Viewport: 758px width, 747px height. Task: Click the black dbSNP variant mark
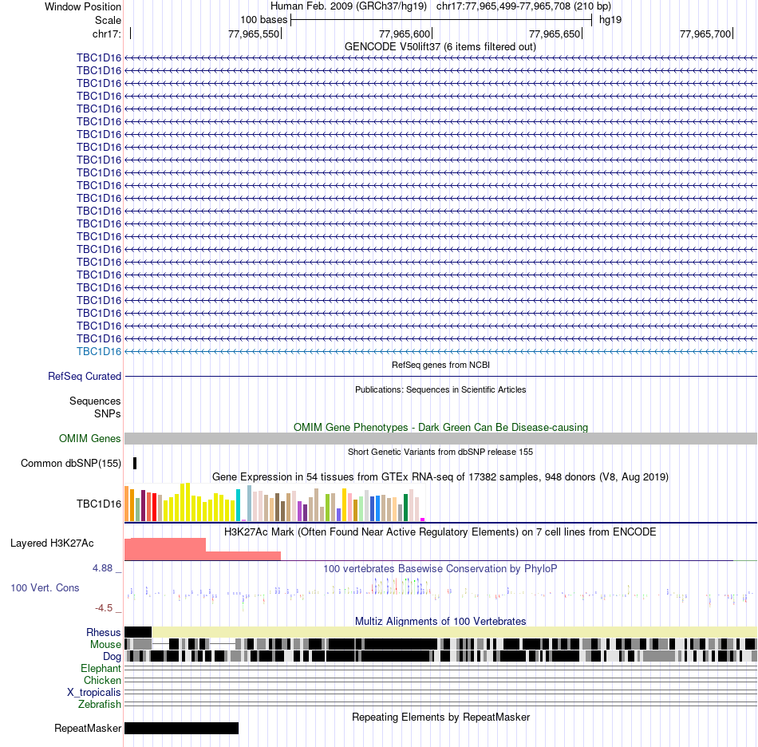[135, 463]
